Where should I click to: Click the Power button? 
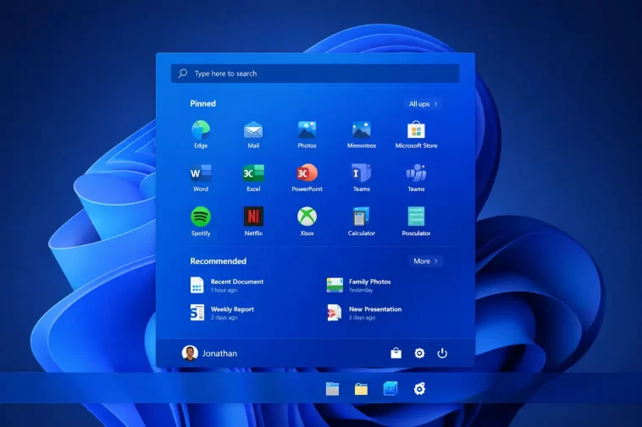442,353
